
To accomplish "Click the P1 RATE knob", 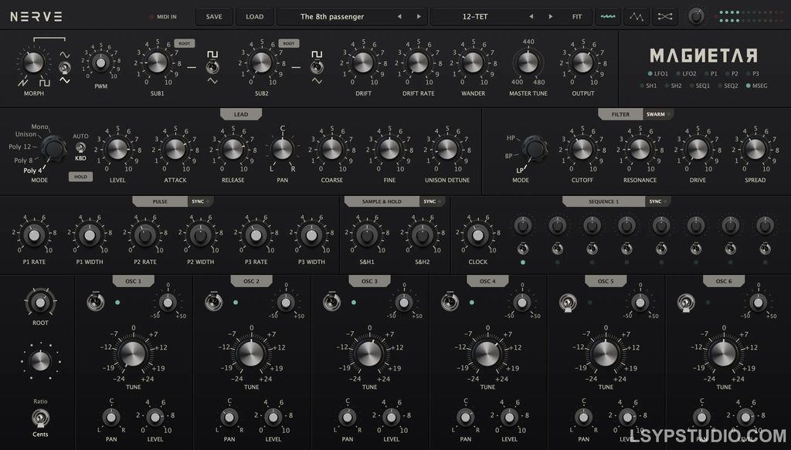I will tap(34, 235).
